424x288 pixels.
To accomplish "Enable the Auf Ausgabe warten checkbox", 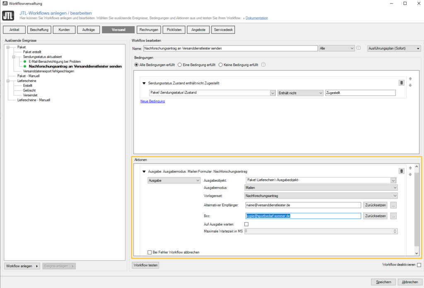I will (247, 224).
